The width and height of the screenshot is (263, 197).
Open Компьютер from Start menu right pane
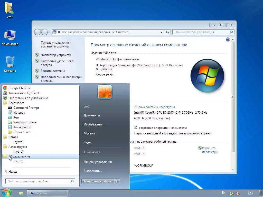[x=92, y=152]
